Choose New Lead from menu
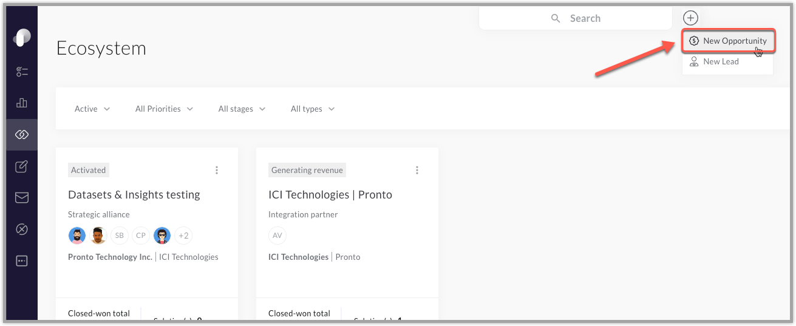This screenshot has height=326, width=796. tap(728, 62)
